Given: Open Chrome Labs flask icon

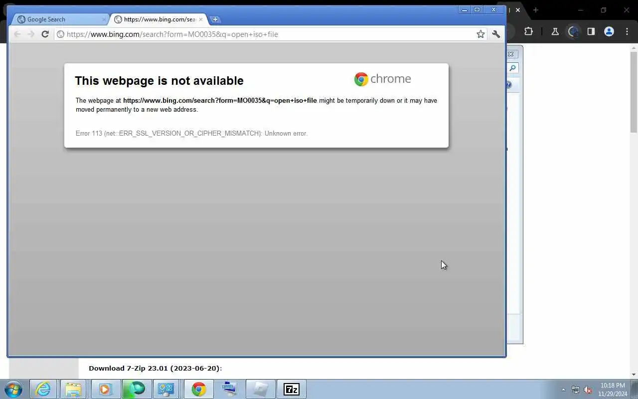Looking at the screenshot, I should (x=555, y=31).
